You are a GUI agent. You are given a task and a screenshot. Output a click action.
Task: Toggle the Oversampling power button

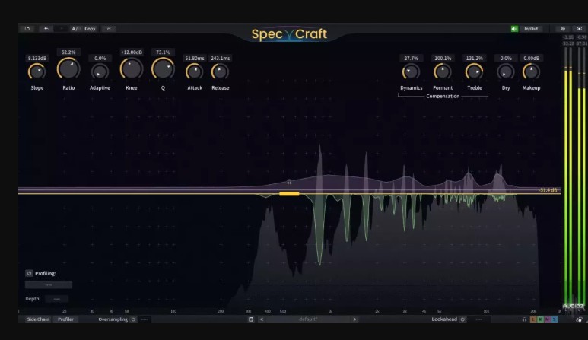pos(133,319)
